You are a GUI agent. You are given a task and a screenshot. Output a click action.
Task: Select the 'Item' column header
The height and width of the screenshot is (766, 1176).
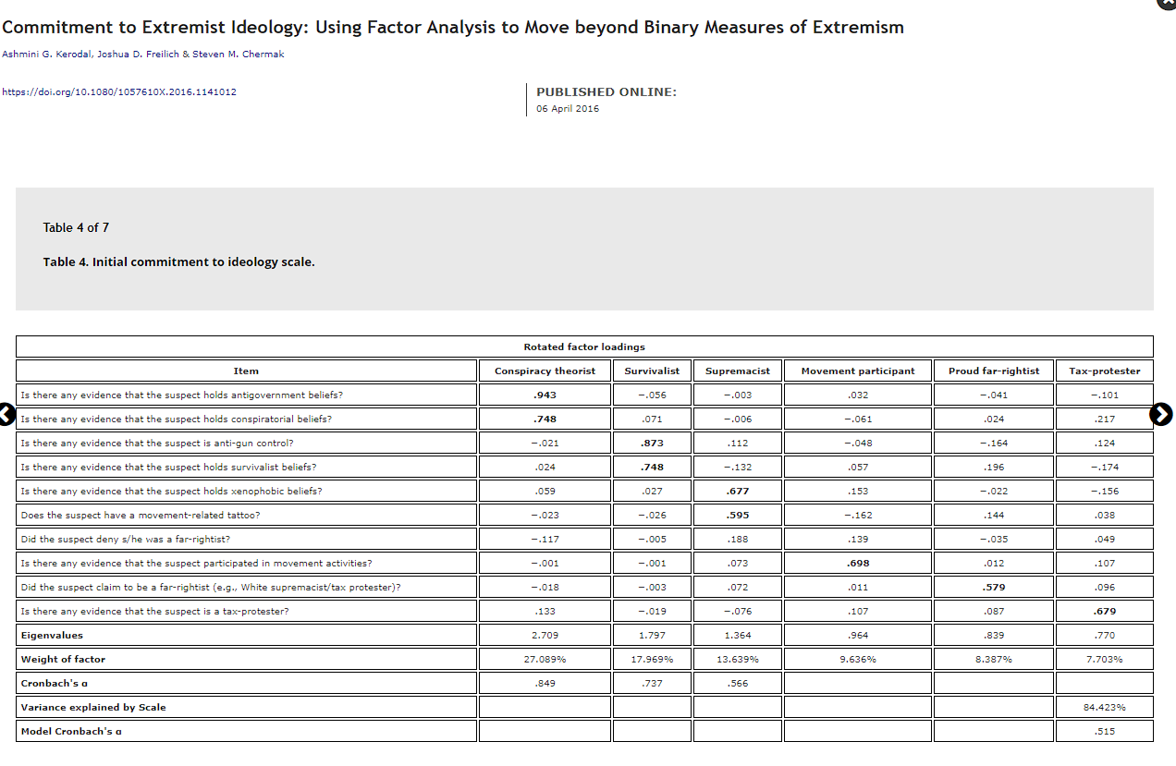(x=246, y=371)
